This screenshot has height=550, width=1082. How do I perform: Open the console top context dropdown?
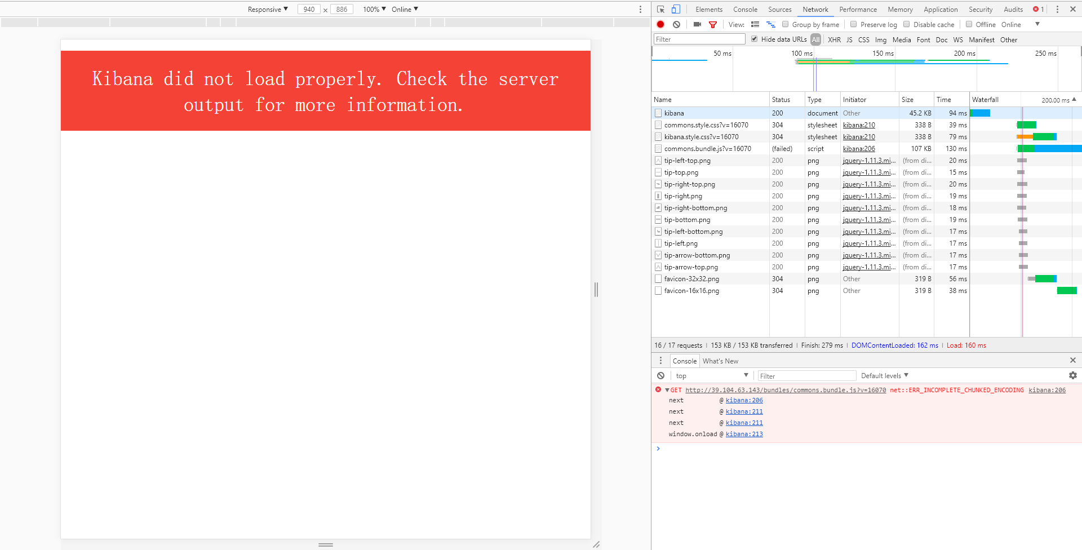pos(712,376)
